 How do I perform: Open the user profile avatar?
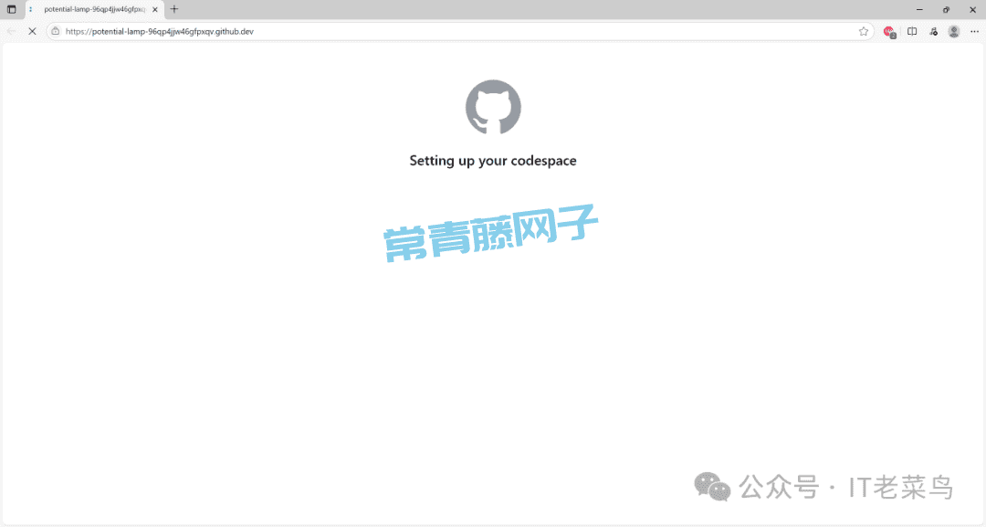click(x=954, y=31)
